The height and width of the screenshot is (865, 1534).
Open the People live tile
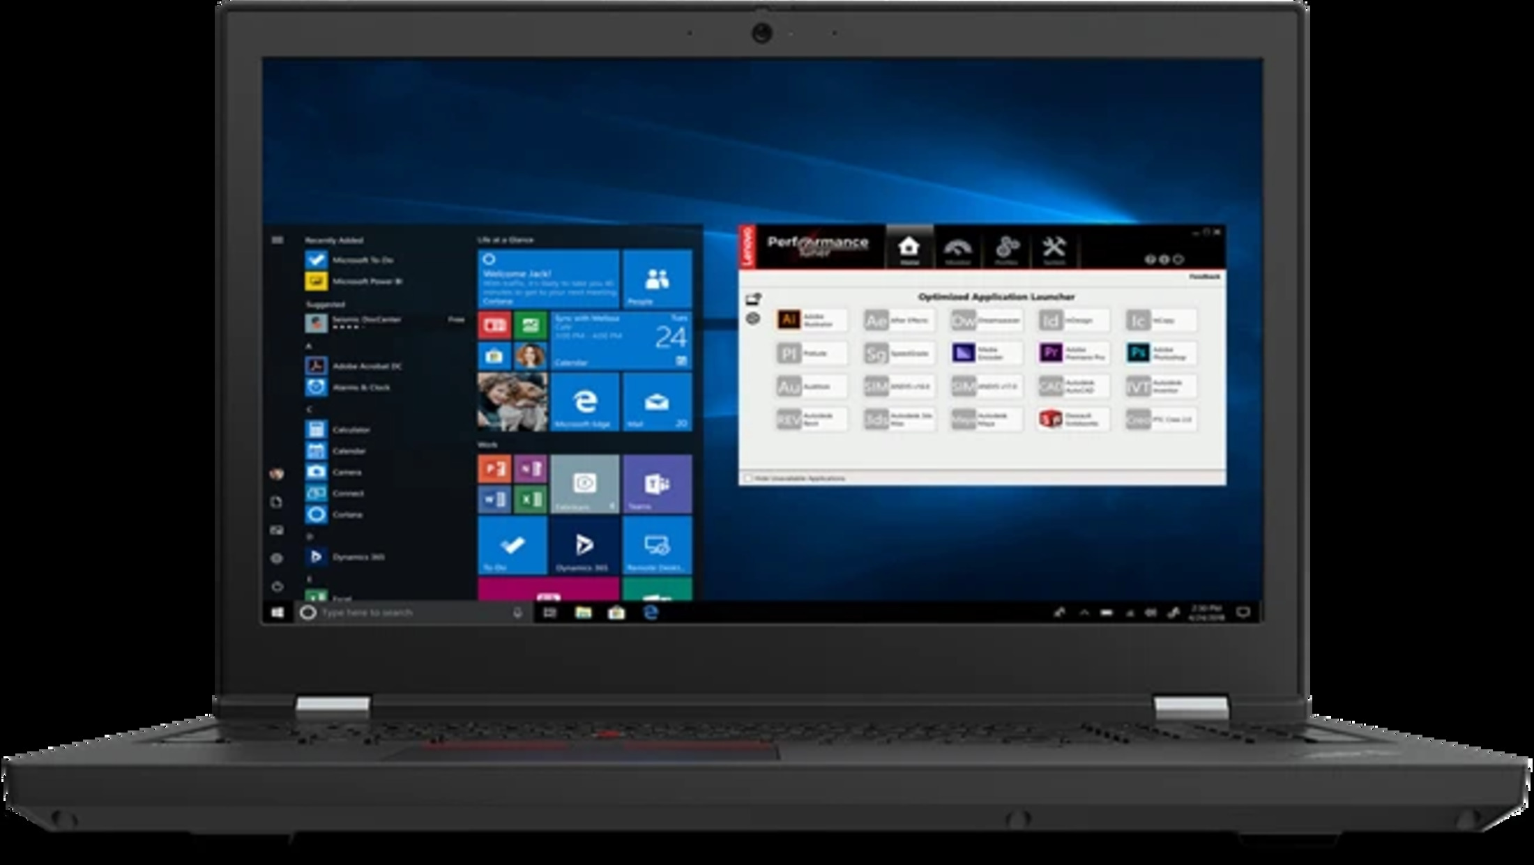pyautogui.click(x=657, y=280)
